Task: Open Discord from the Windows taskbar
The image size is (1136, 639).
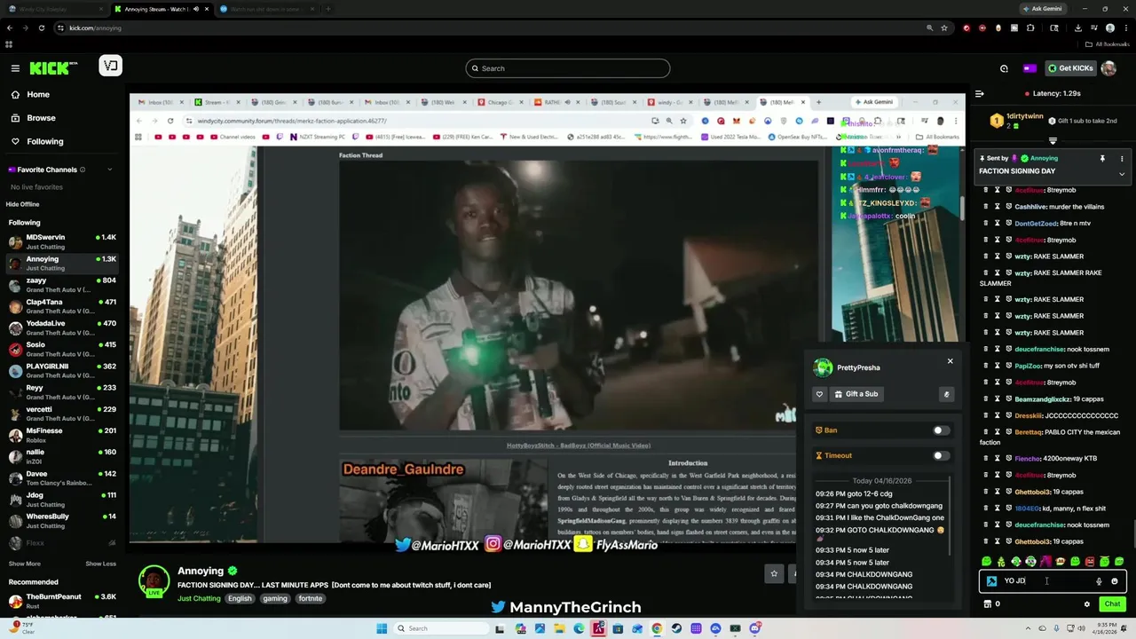Action: (x=755, y=628)
